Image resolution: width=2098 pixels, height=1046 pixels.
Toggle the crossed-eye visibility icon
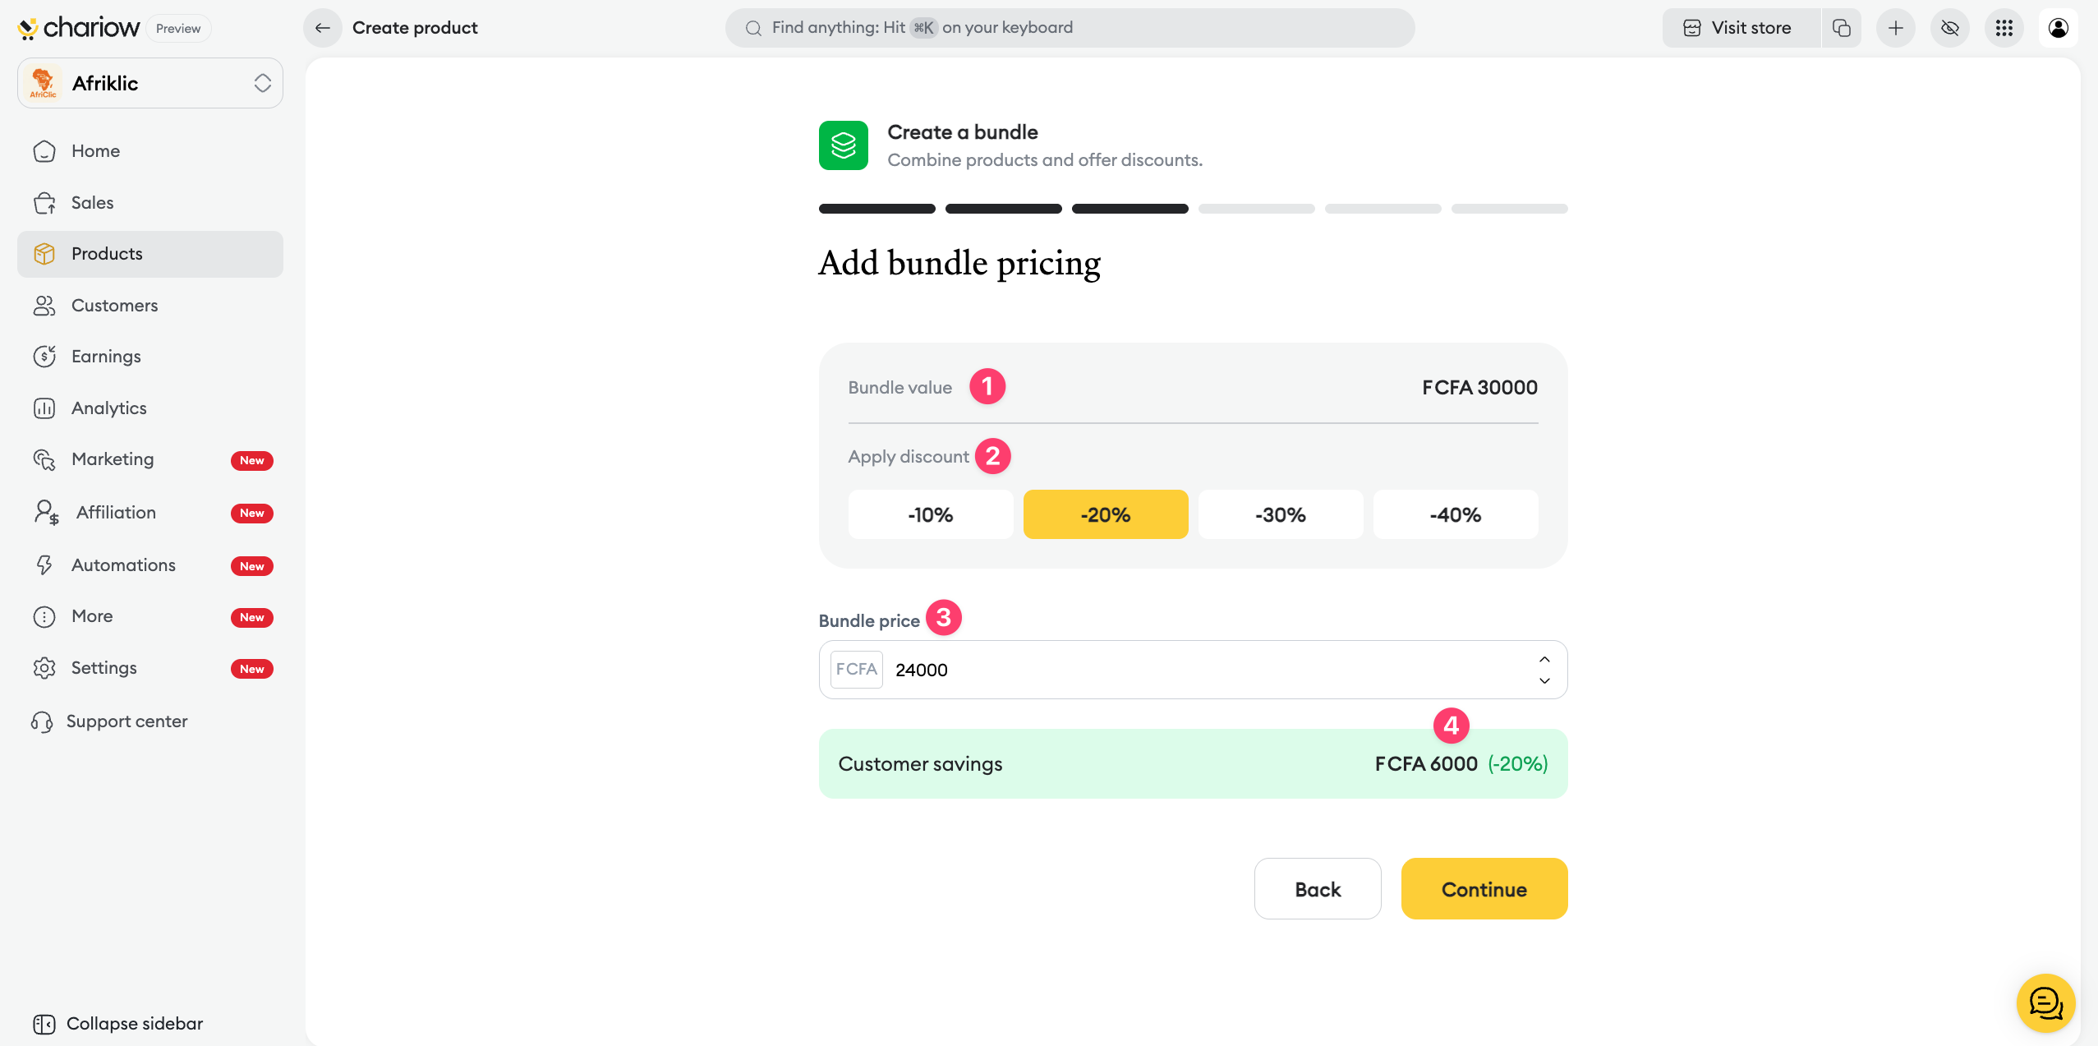tap(1950, 28)
